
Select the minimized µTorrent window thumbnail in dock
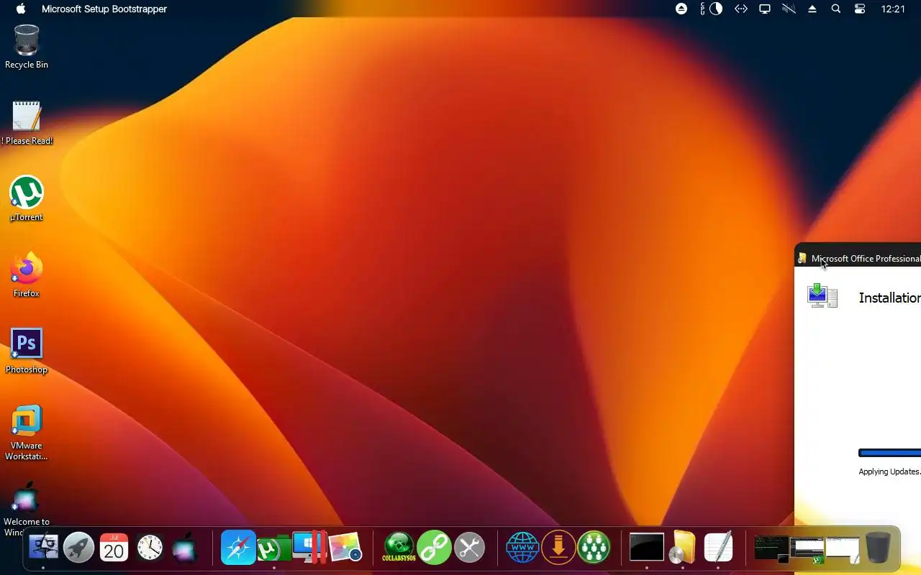tap(807, 550)
